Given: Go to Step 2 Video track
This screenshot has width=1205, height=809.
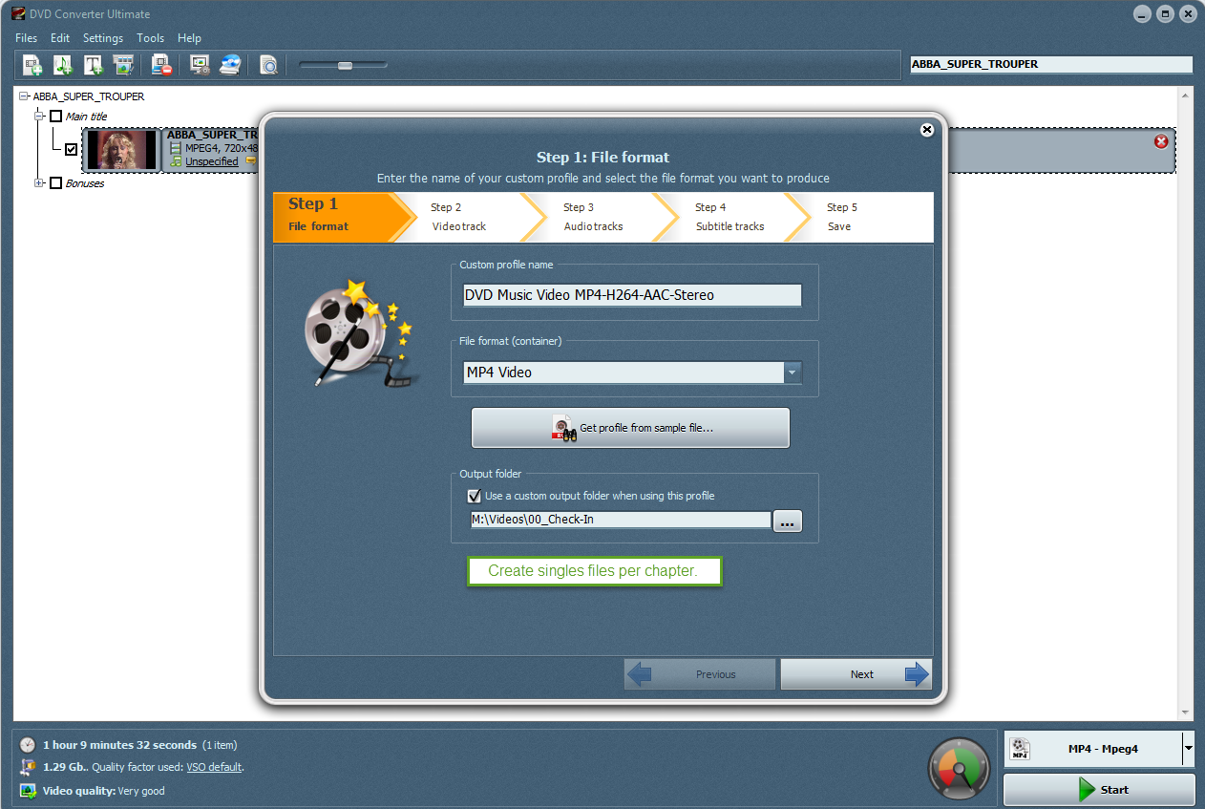Looking at the screenshot, I should [470, 217].
